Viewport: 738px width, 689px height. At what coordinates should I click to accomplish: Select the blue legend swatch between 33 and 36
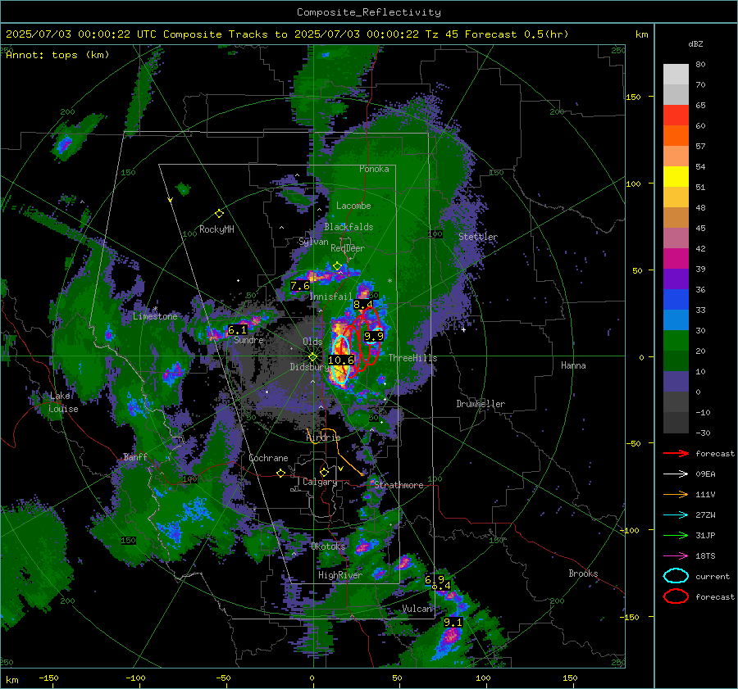(676, 300)
